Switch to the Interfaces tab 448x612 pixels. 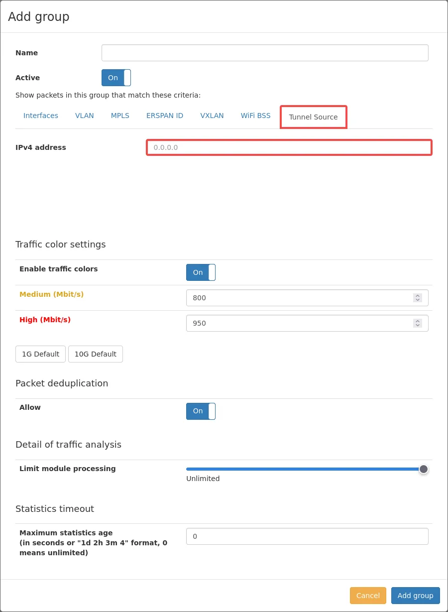(x=41, y=116)
